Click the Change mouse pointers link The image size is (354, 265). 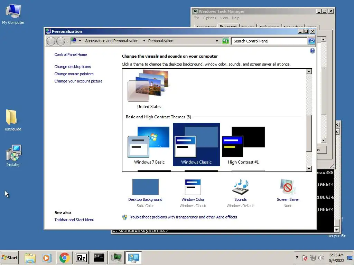pyautogui.click(x=74, y=74)
